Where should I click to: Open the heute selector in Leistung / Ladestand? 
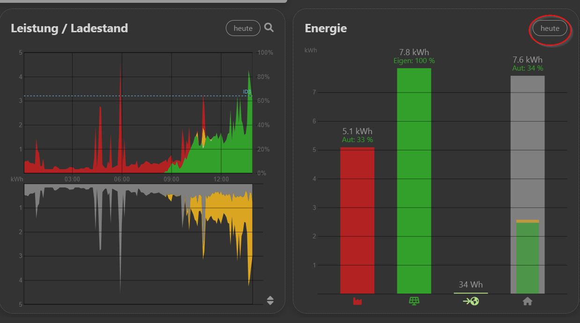(x=243, y=28)
